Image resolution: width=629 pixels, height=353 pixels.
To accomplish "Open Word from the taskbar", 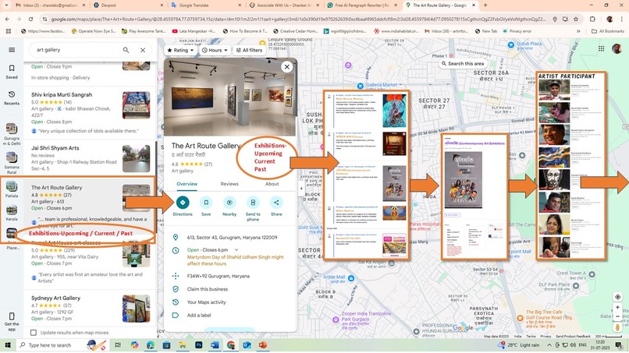I will pyautogui.click(x=215, y=345).
